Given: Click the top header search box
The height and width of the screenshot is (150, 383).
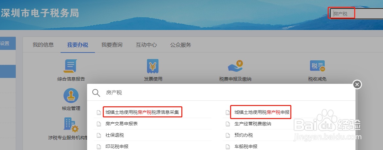Looking at the screenshot, I should (356, 14).
